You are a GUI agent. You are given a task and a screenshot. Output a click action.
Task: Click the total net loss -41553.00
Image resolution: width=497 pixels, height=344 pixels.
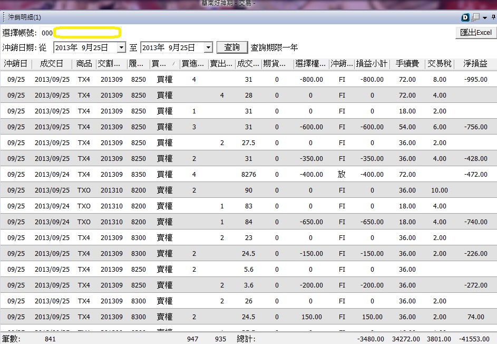click(x=474, y=339)
